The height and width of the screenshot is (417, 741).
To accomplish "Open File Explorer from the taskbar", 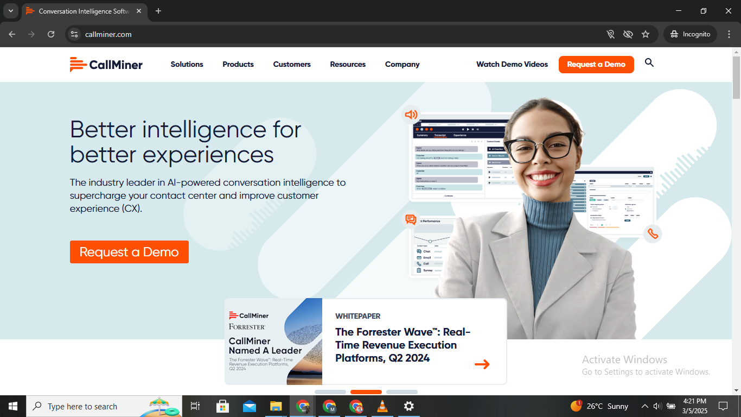I will pyautogui.click(x=276, y=406).
